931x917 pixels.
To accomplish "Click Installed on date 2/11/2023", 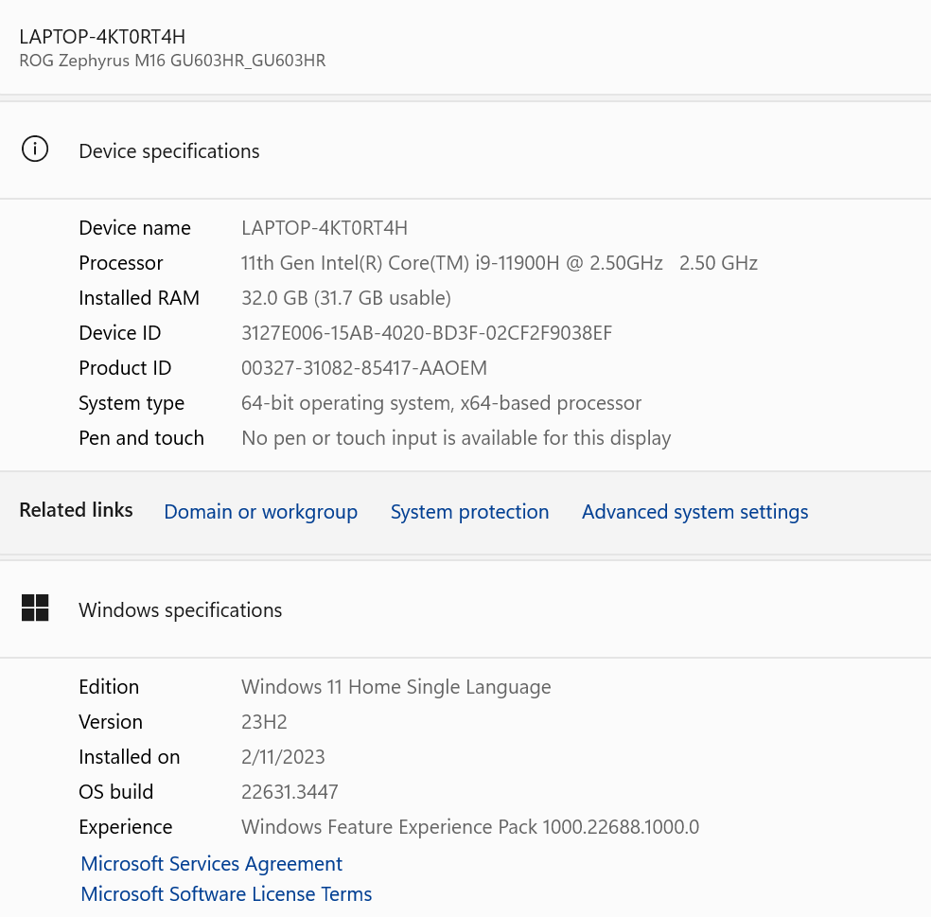I will tap(283, 757).
